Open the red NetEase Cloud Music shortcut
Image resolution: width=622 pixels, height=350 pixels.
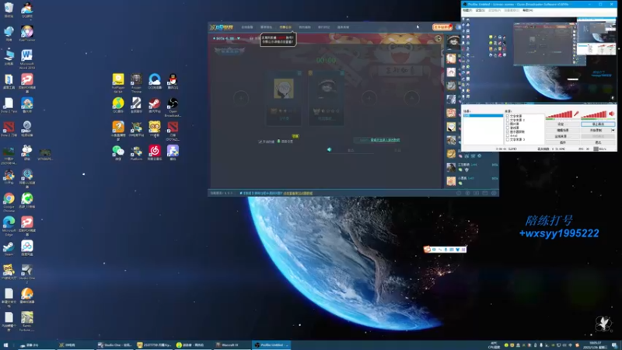[155, 152]
